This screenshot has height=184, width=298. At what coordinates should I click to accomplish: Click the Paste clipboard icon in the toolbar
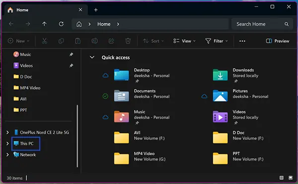(x=78, y=41)
